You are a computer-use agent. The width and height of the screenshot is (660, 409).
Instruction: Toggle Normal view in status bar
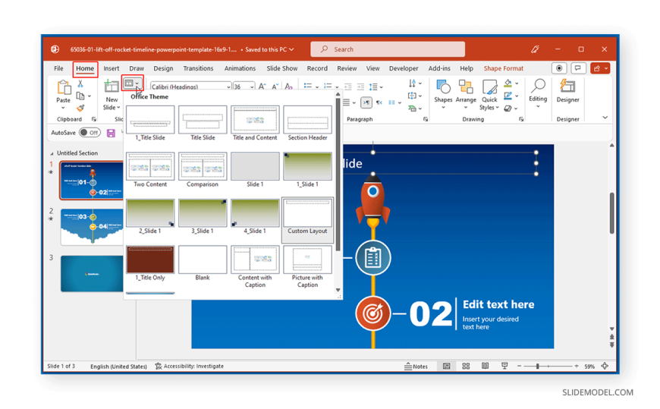pyautogui.click(x=447, y=367)
